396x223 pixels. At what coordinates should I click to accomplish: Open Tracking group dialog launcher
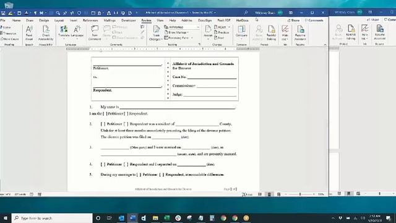pyautogui.click(x=199, y=45)
